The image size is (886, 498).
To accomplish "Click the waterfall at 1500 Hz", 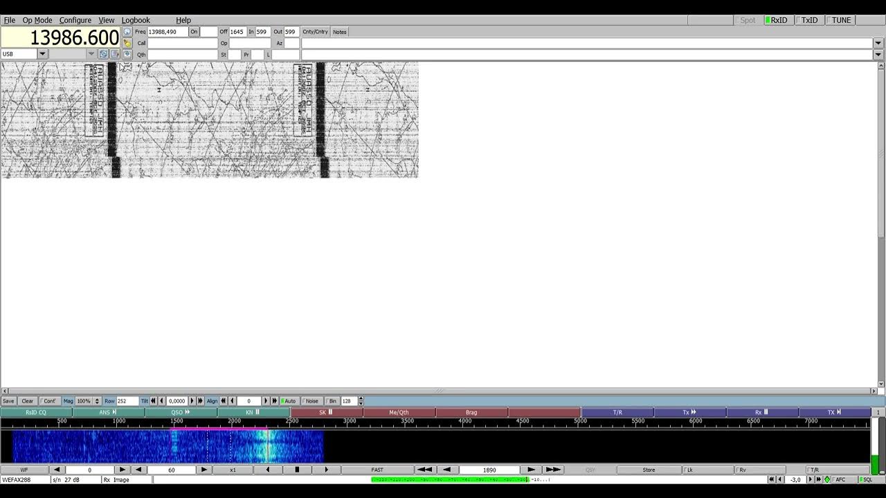I will (x=177, y=446).
